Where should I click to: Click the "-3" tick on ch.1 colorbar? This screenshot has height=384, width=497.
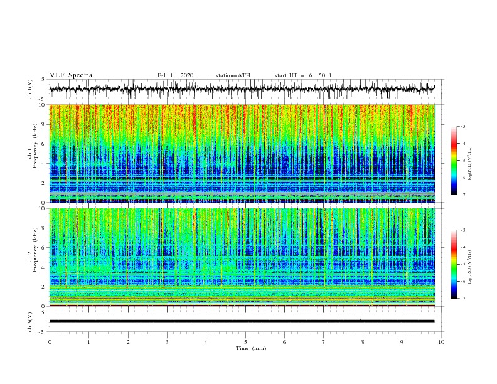click(x=463, y=127)
